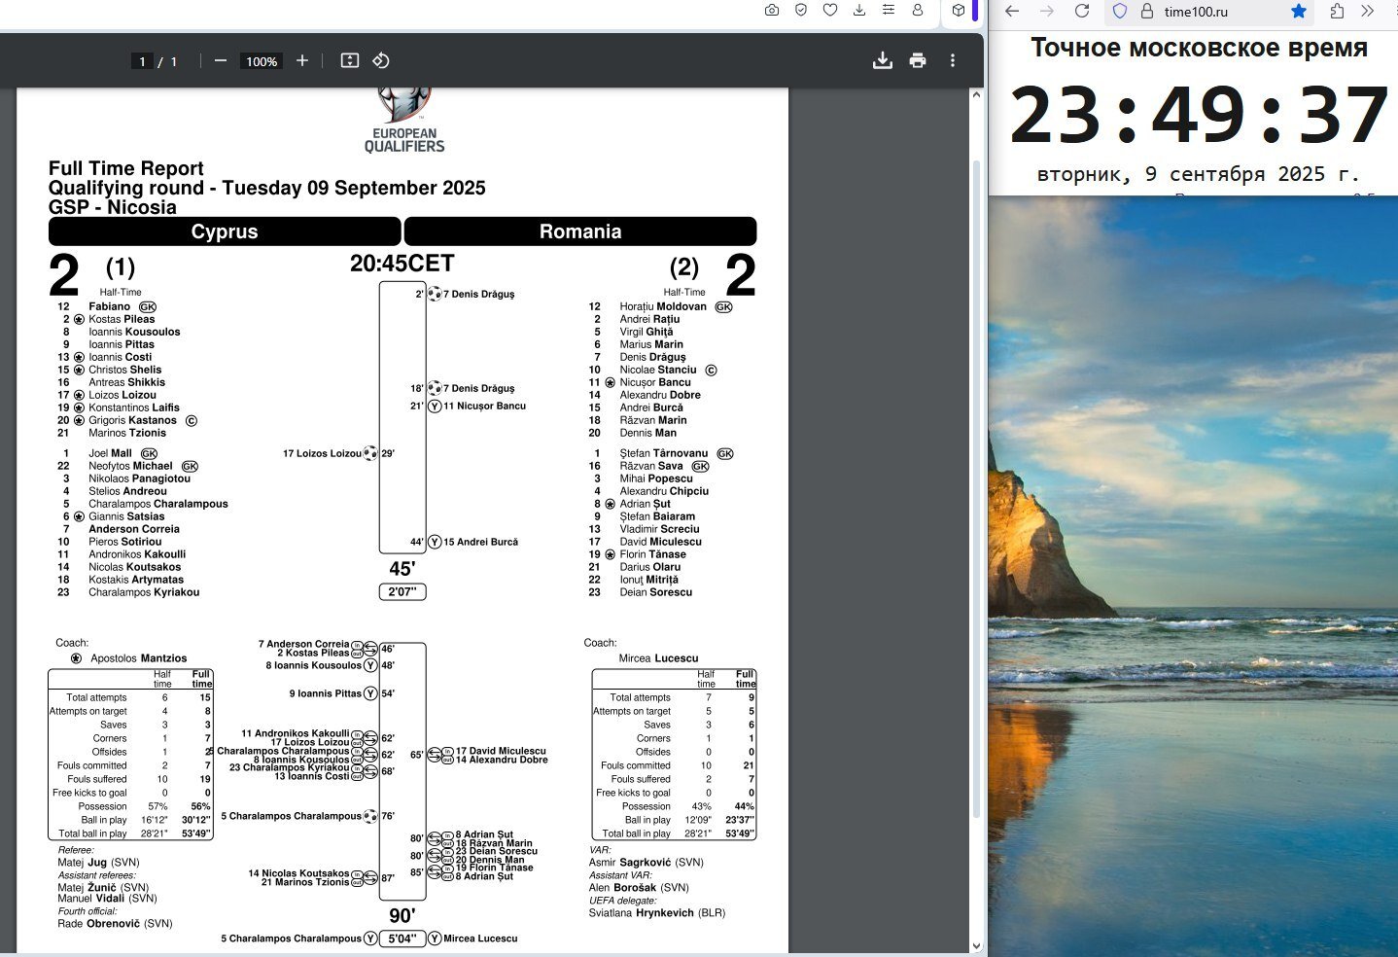This screenshot has height=957, width=1398.
Task: Expand the overflow chevron in toolbar
Action: (x=1368, y=11)
